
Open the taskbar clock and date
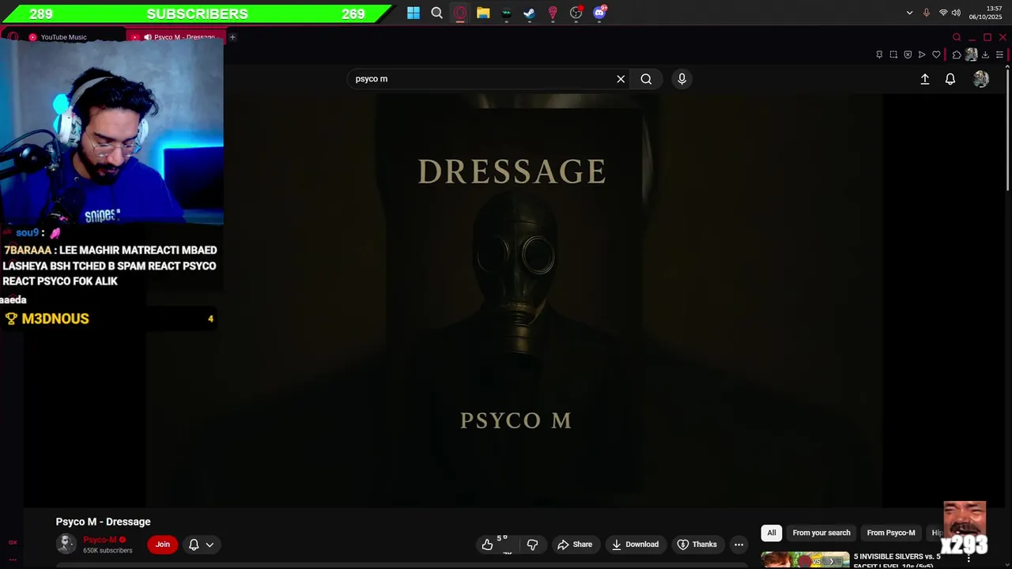985,13
